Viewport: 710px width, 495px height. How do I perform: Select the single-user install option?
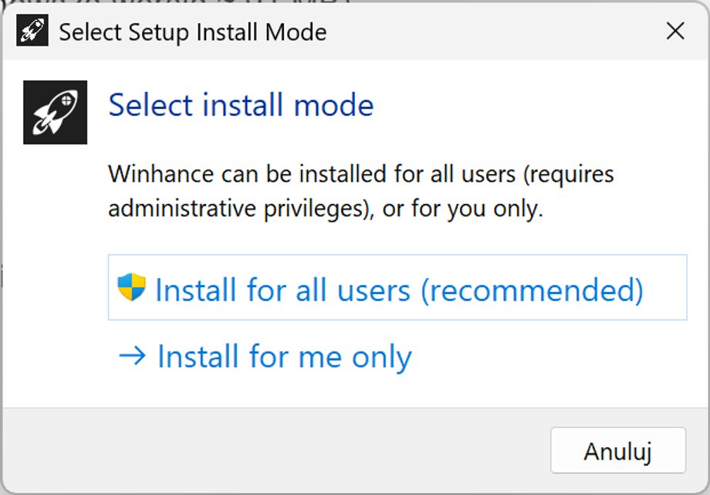(x=282, y=355)
